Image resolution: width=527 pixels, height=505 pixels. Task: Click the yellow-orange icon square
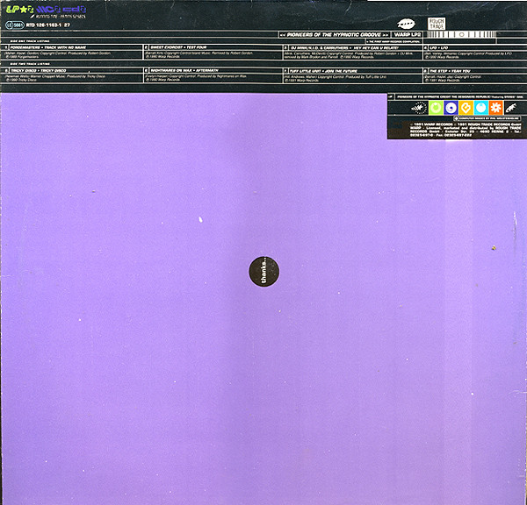tap(466, 109)
